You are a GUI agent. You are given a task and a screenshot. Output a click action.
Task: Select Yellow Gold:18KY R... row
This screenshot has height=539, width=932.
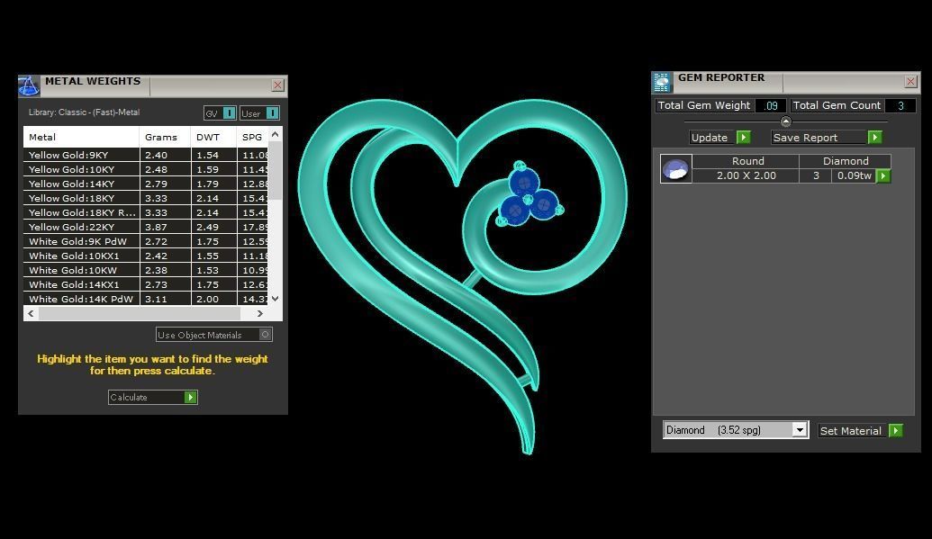[x=146, y=212]
